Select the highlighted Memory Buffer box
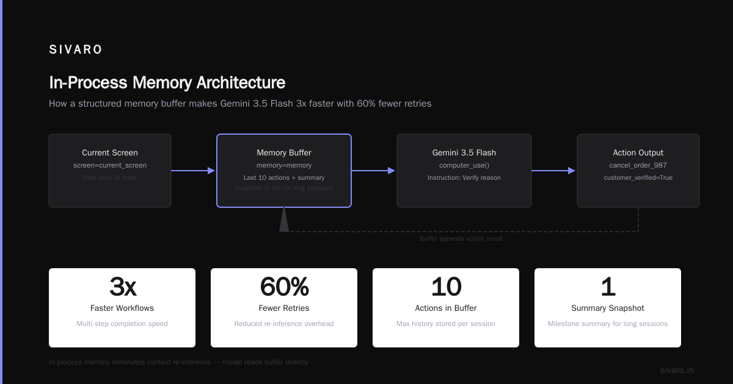 pyautogui.click(x=284, y=171)
